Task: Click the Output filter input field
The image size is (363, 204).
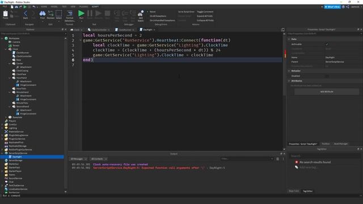Action: click(x=247, y=159)
